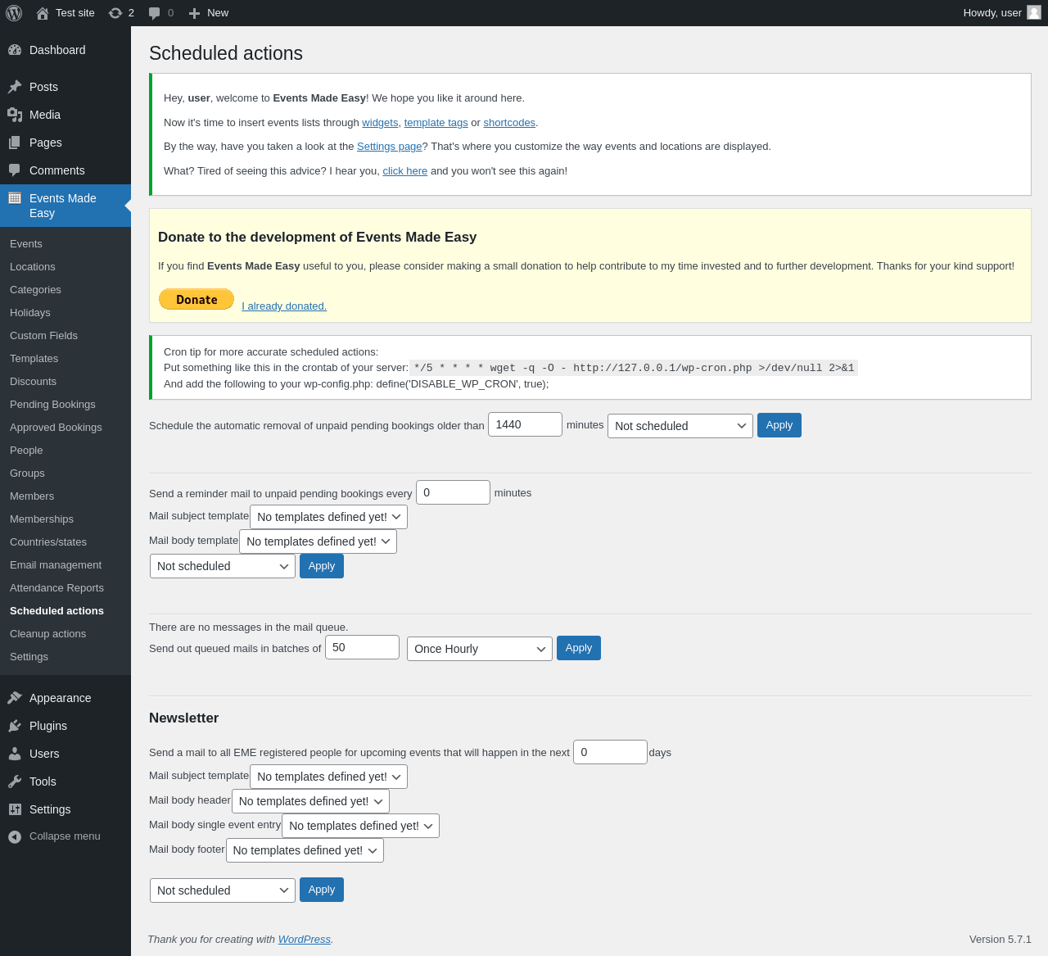Apply the Newsletter schedule
The width and height of the screenshot is (1048, 956).
(x=322, y=890)
